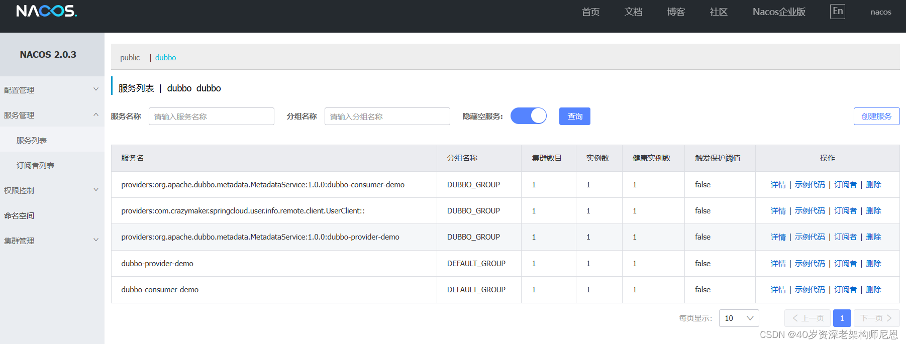This screenshot has height=344, width=906.
Task: Open 服务列表 in the sidebar
Action: [32, 140]
